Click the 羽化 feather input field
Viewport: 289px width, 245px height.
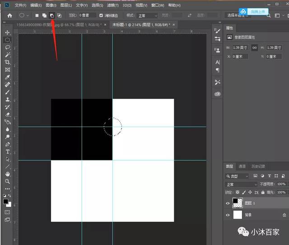coord(88,15)
